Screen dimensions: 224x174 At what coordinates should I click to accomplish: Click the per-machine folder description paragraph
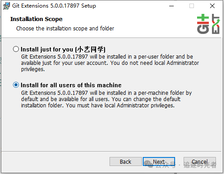click(106, 99)
